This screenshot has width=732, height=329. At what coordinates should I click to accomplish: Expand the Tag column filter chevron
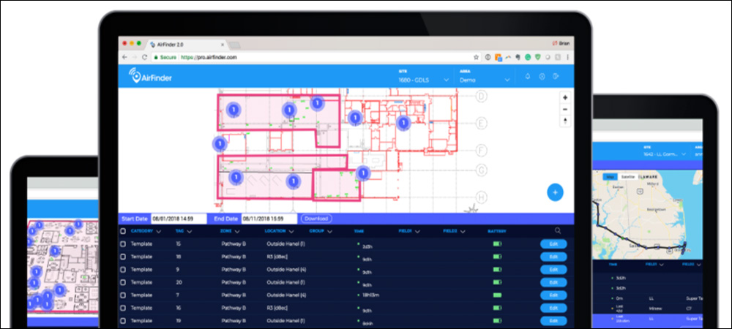[190, 231]
